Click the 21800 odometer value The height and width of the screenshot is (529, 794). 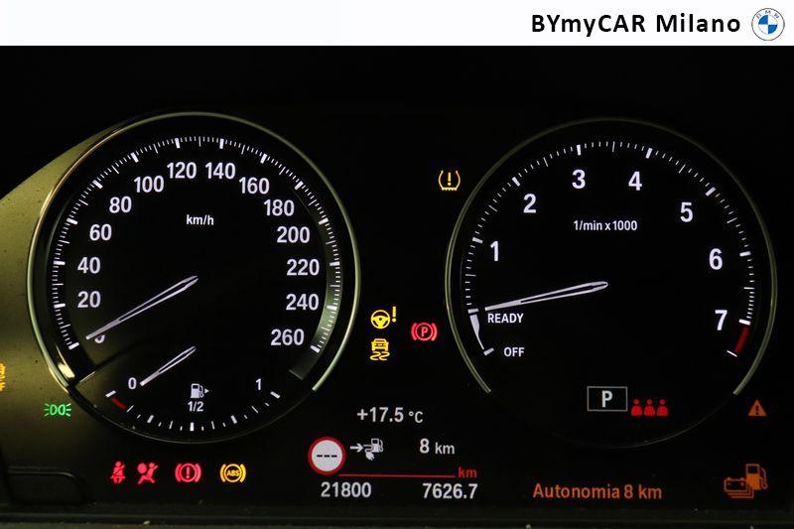pyautogui.click(x=345, y=490)
